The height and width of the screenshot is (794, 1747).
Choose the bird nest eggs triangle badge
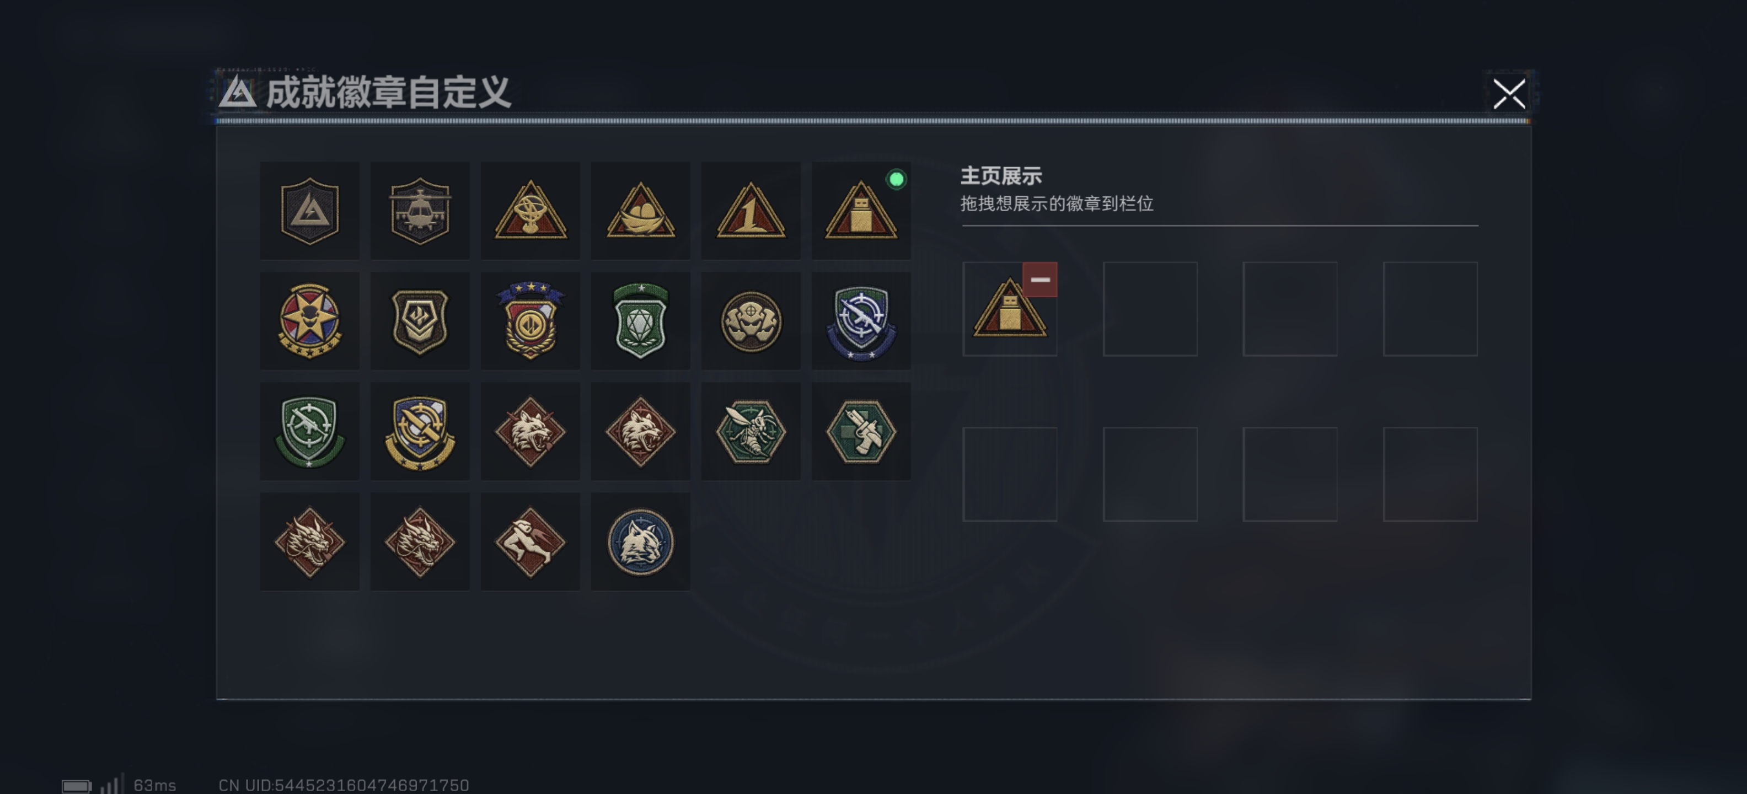tap(640, 211)
